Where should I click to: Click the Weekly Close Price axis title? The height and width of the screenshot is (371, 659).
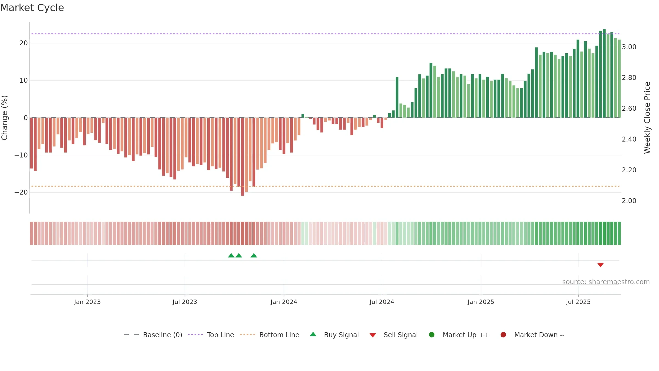[647, 118]
